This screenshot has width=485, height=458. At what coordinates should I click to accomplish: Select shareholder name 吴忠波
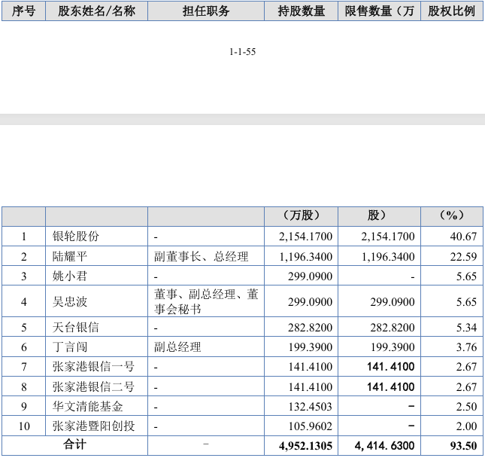[70, 302]
